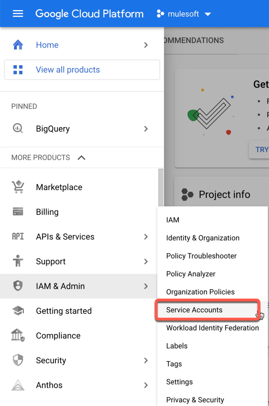Screen dimensions: 269x406
Task: Click the API icon beside APIs & Services
Action: [18, 236]
